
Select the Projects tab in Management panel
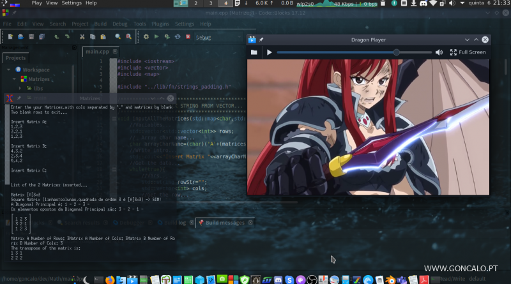coord(15,57)
